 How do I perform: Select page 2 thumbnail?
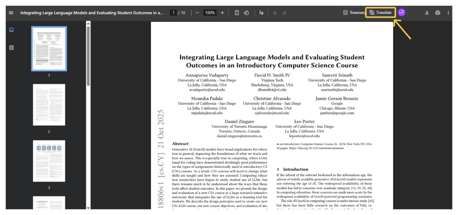point(49,105)
